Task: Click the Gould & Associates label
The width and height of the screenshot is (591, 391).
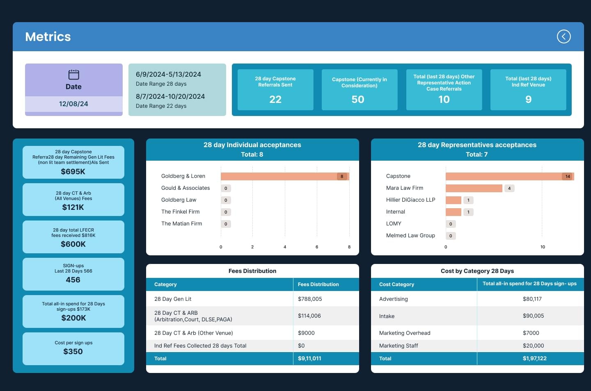Action: (x=186, y=188)
